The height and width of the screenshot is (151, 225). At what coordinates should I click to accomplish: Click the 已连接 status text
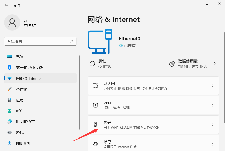click(x=130, y=45)
